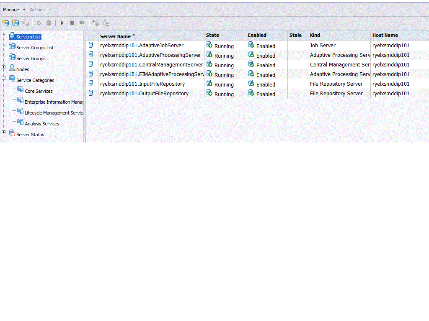Click the OutputFileRepository row server icon

click(x=91, y=93)
